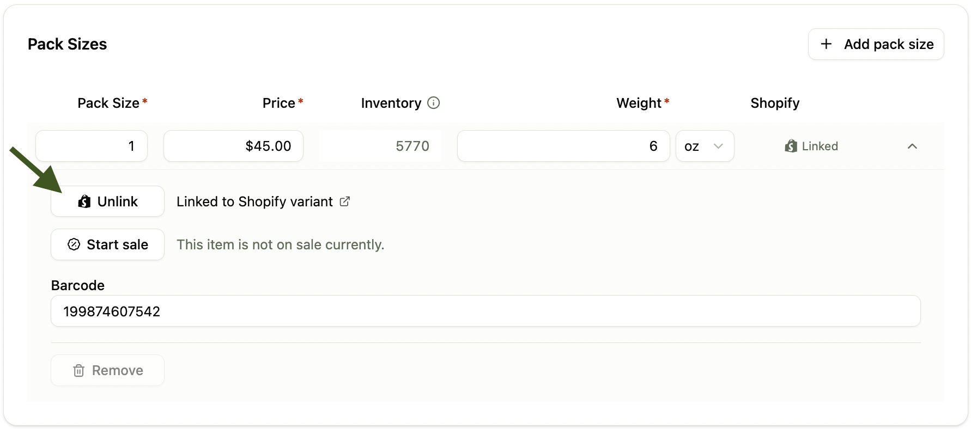Click the dropdown arrow beside oz
This screenshot has height=429, width=971.
[718, 146]
